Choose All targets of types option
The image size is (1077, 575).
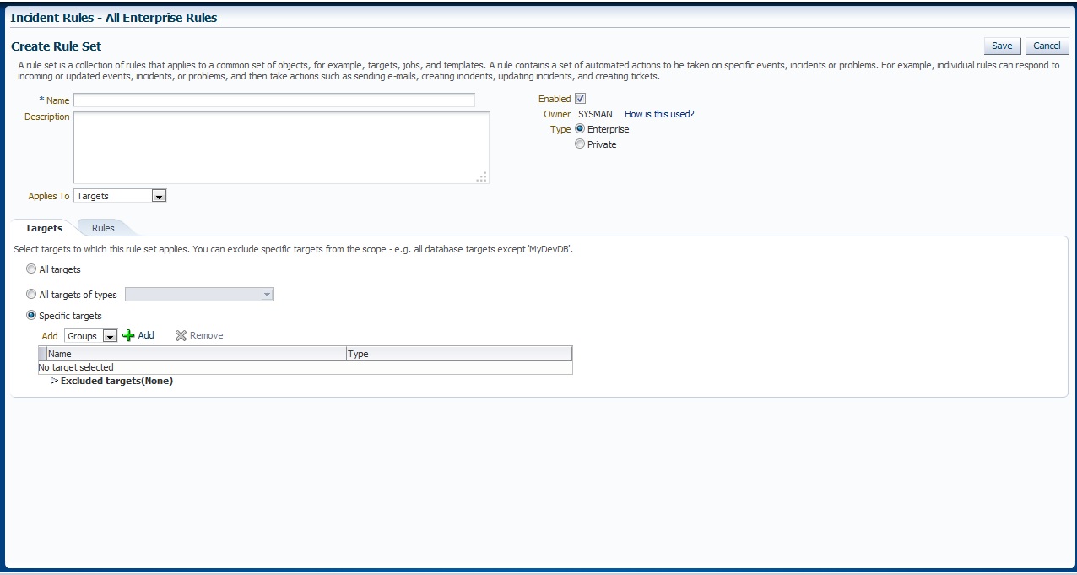coord(32,295)
